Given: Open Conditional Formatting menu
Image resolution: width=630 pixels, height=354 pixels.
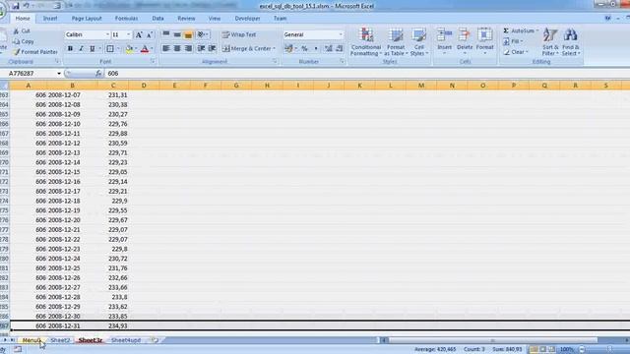Looking at the screenshot, I should coord(365,42).
